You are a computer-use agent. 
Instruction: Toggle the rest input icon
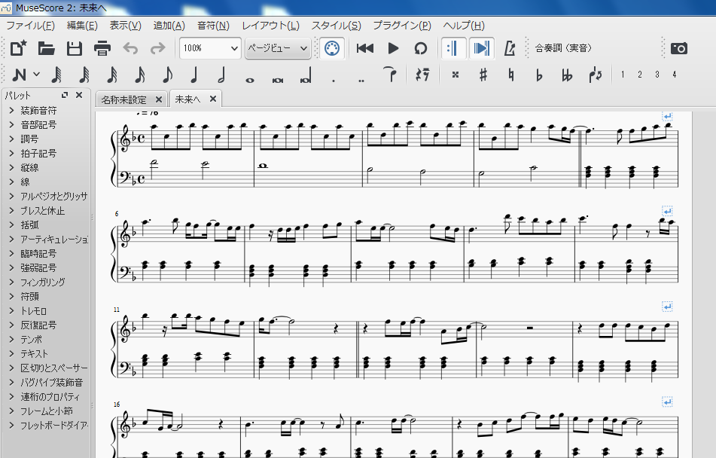coord(422,75)
